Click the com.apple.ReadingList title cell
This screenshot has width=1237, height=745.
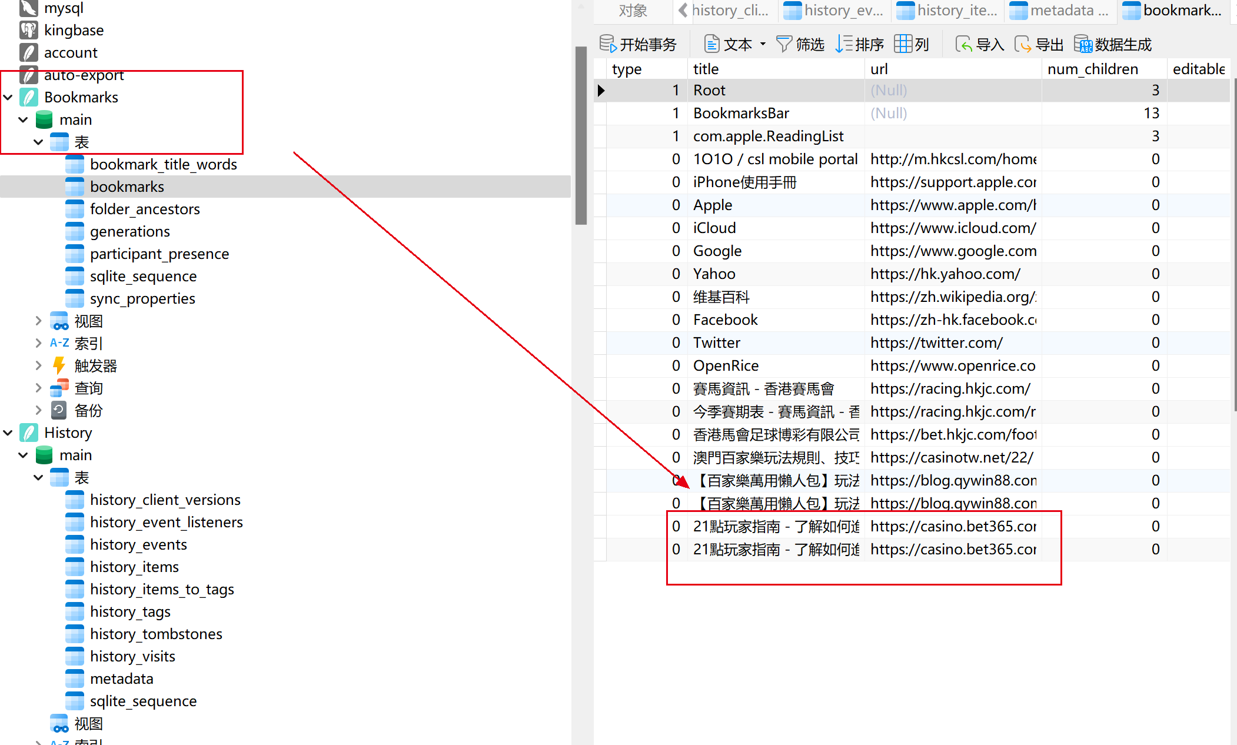coord(776,136)
